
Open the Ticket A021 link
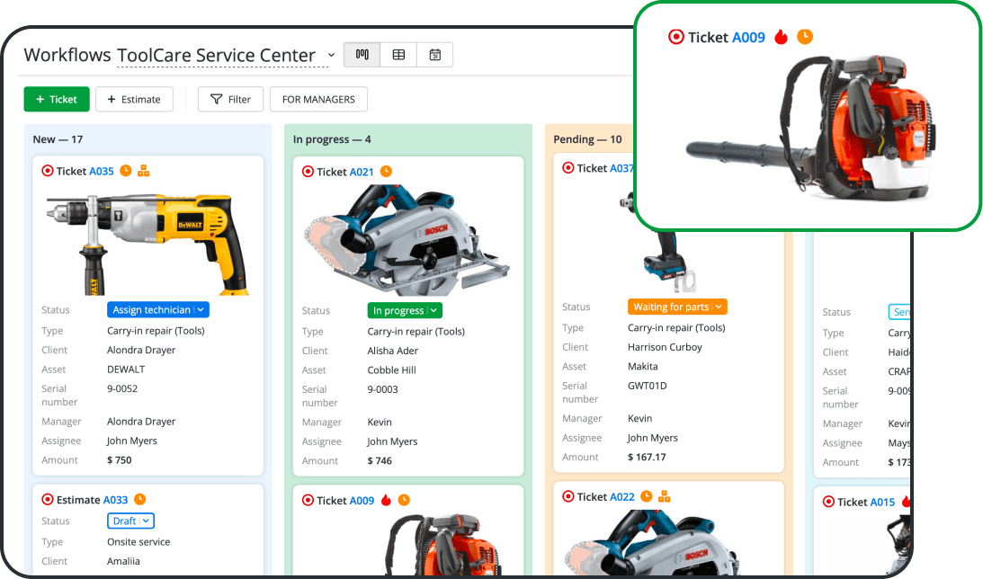click(362, 172)
